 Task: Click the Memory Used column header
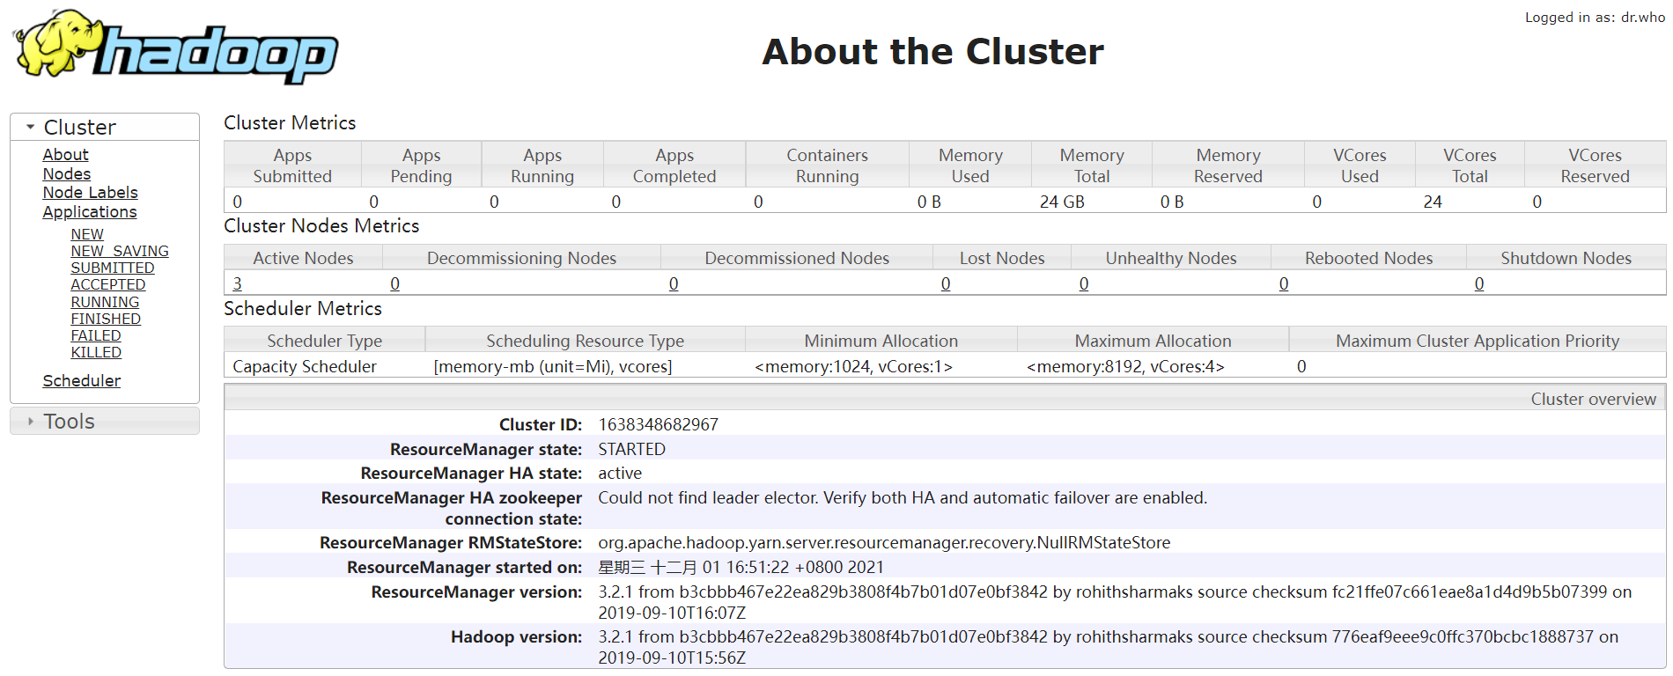click(x=970, y=165)
